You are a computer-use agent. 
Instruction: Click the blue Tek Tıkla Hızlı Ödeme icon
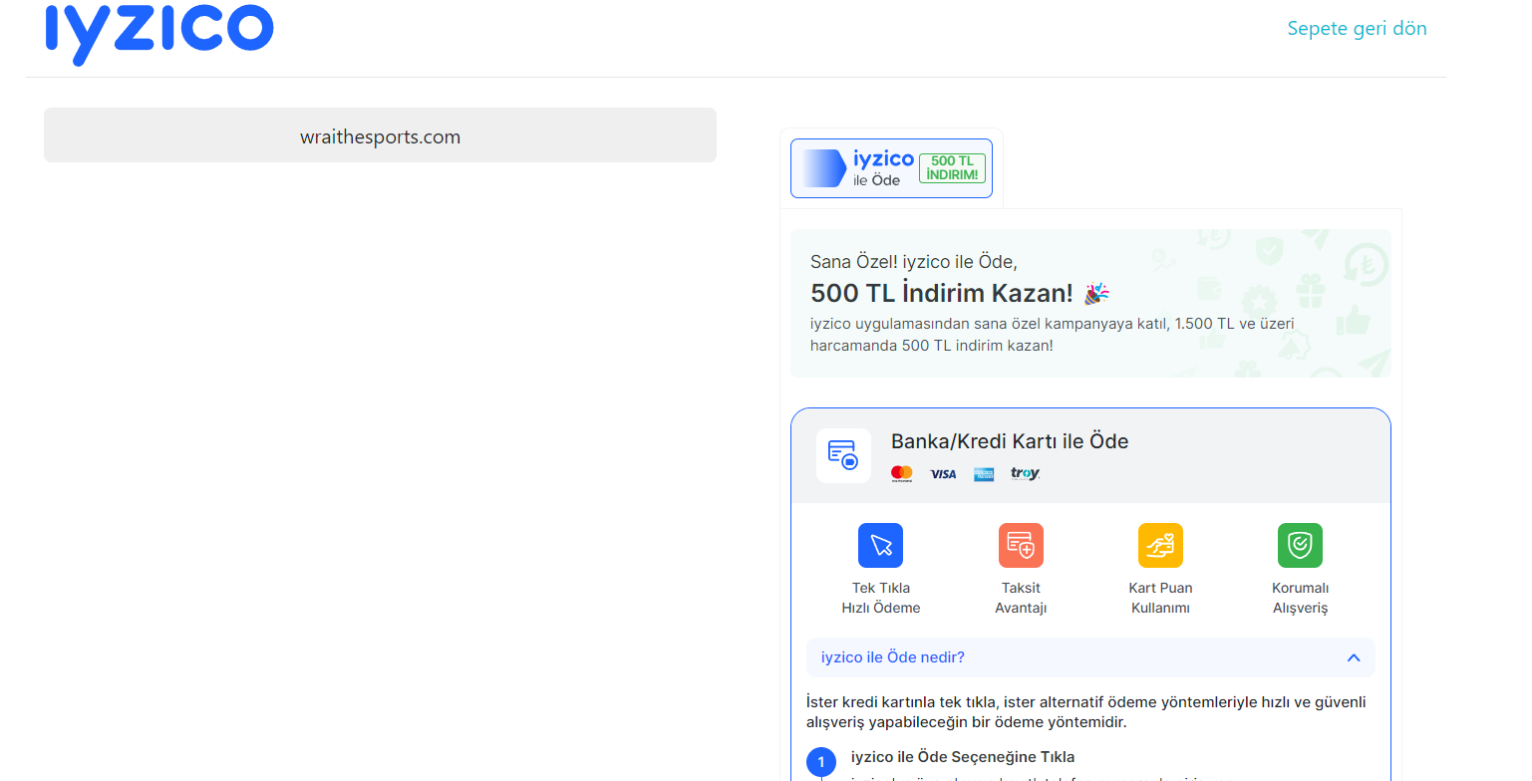pyautogui.click(x=880, y=545)
